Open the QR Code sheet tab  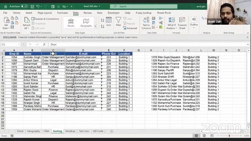pos(98,131)
